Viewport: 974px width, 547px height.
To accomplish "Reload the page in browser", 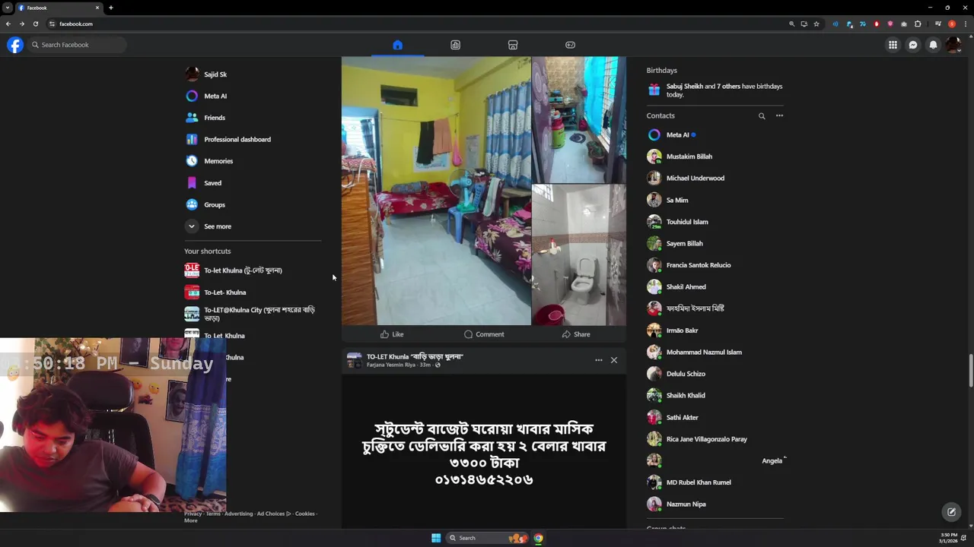I will pyautogui.click(x=35, y=24).
